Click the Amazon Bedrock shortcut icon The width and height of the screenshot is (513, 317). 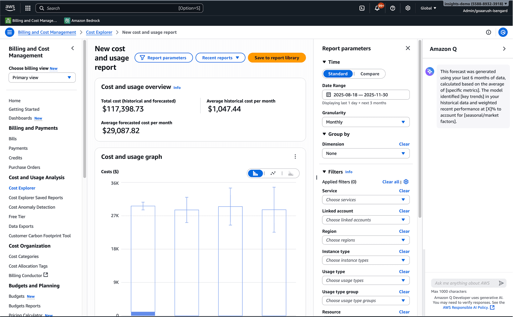tap(67, 21)
